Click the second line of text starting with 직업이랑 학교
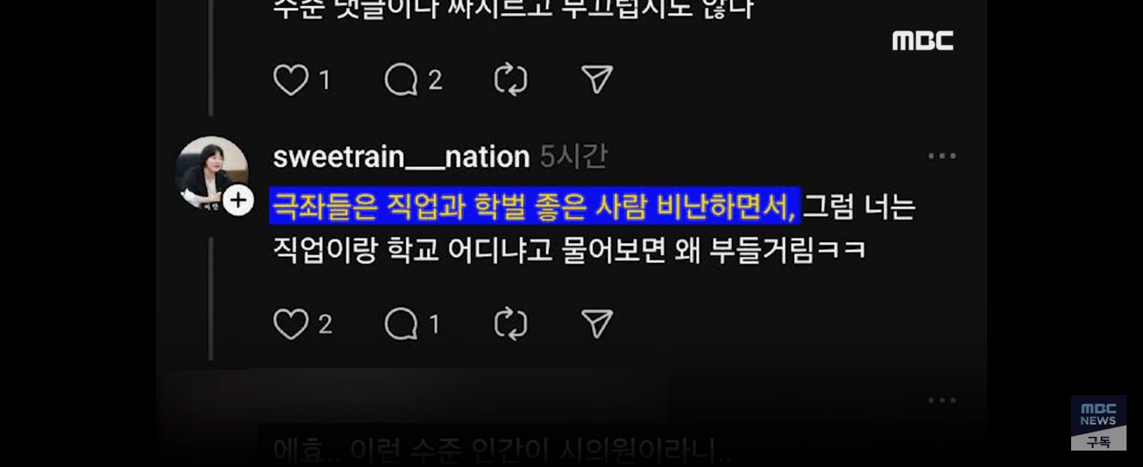This screenshot has width=1143, height=467. (x=570, y=251)
